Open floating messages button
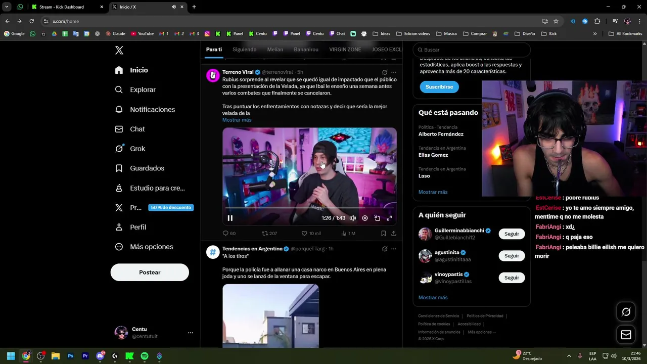This screenshot has width=647, height=364. 626,335
